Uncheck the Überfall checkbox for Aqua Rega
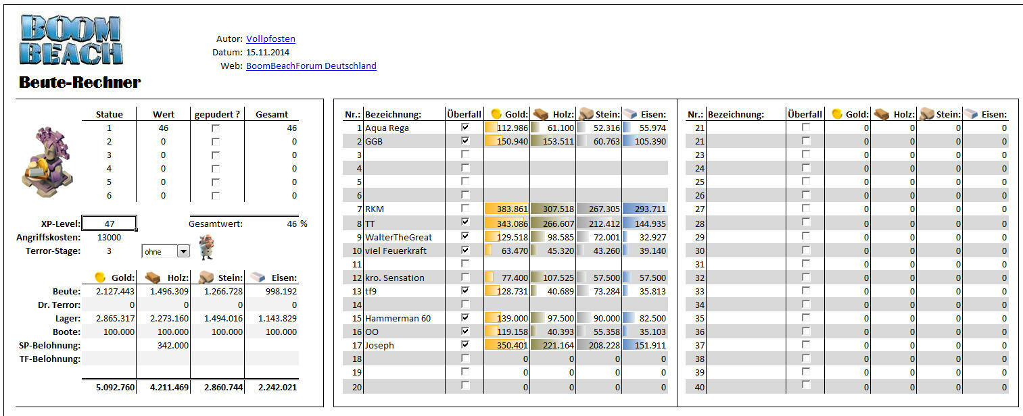This screenshot has width=1023, height=416. (x=465, y=128)
